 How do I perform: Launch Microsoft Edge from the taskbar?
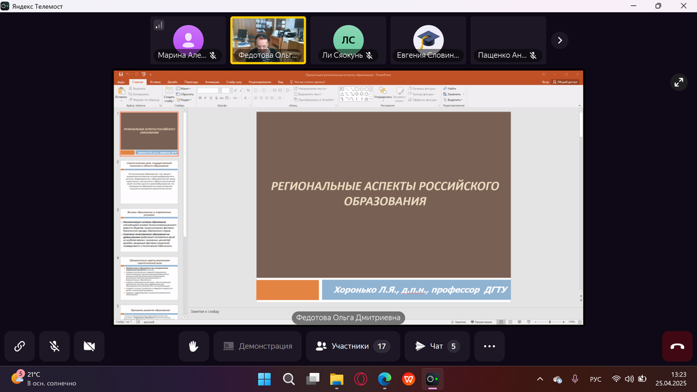(x=385, y=378)
